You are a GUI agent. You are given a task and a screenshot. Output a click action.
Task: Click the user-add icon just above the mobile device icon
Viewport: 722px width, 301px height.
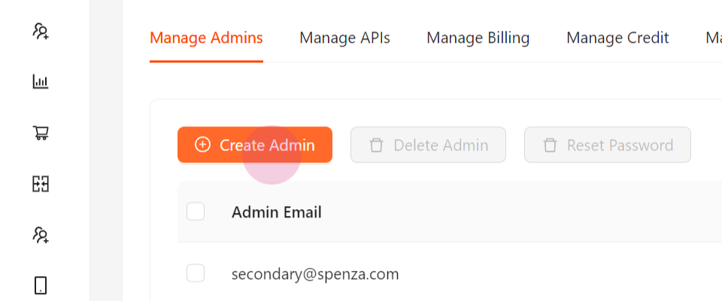coord(41,235)
